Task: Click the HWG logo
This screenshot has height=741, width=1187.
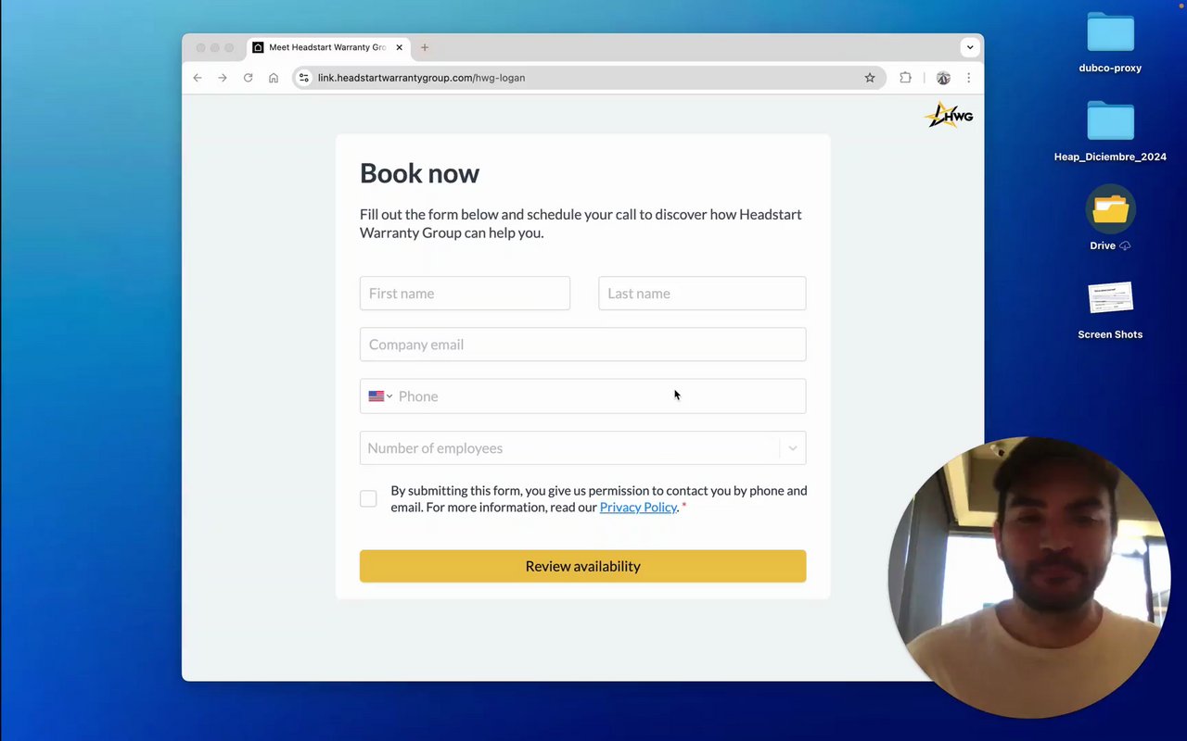Action: pos(949,115)
